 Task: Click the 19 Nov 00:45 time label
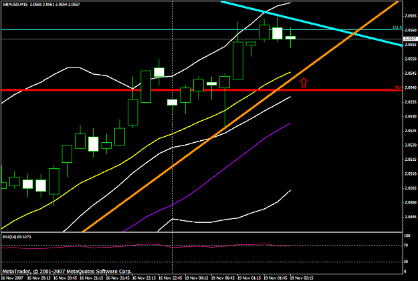click(x=223, y=278)
